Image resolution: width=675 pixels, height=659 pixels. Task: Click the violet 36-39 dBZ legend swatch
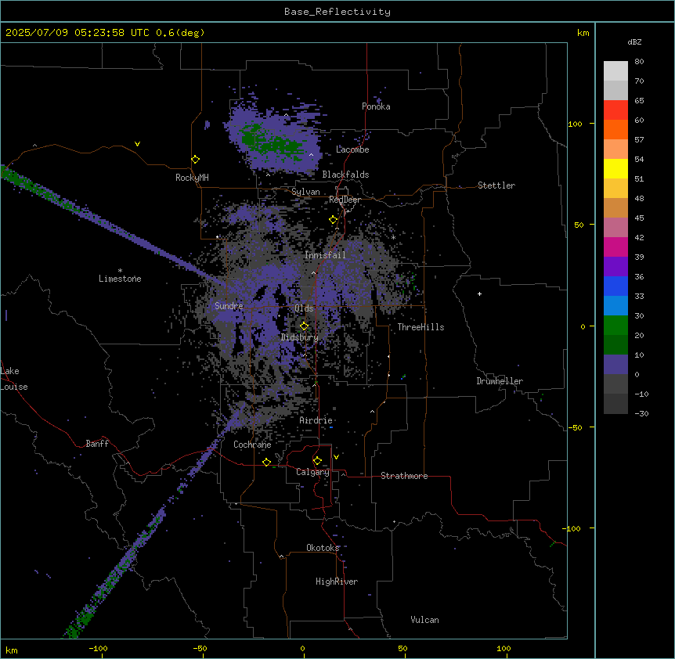point(615,267)
